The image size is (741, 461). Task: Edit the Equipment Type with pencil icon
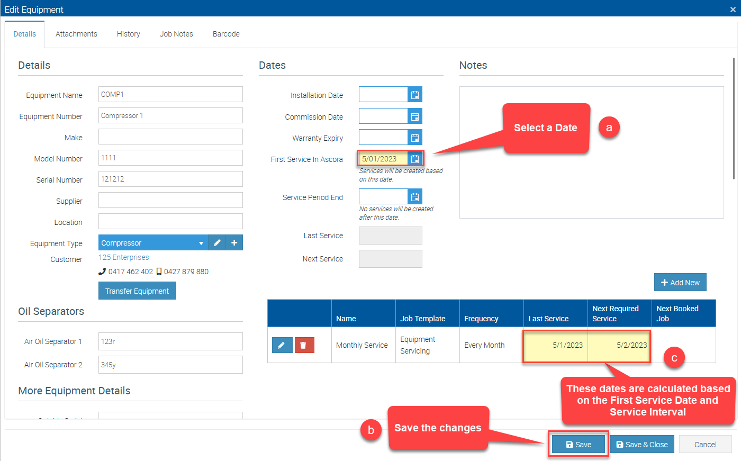[217, 243]
